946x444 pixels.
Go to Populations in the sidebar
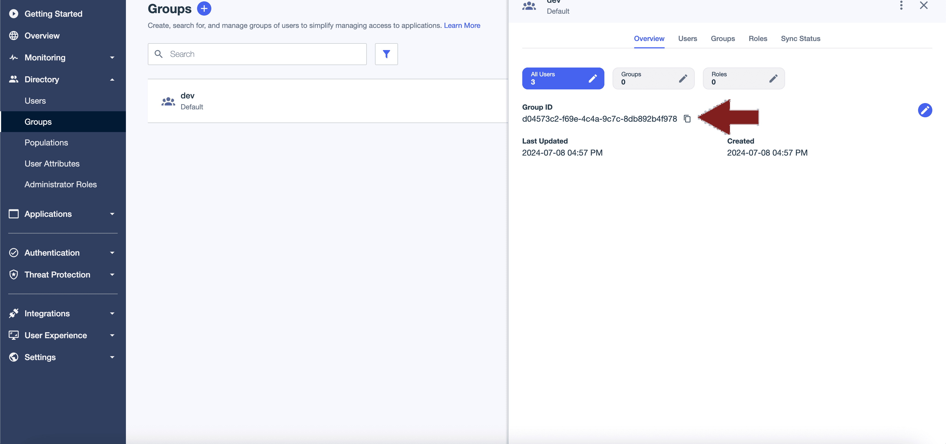(x=46, y=142)
